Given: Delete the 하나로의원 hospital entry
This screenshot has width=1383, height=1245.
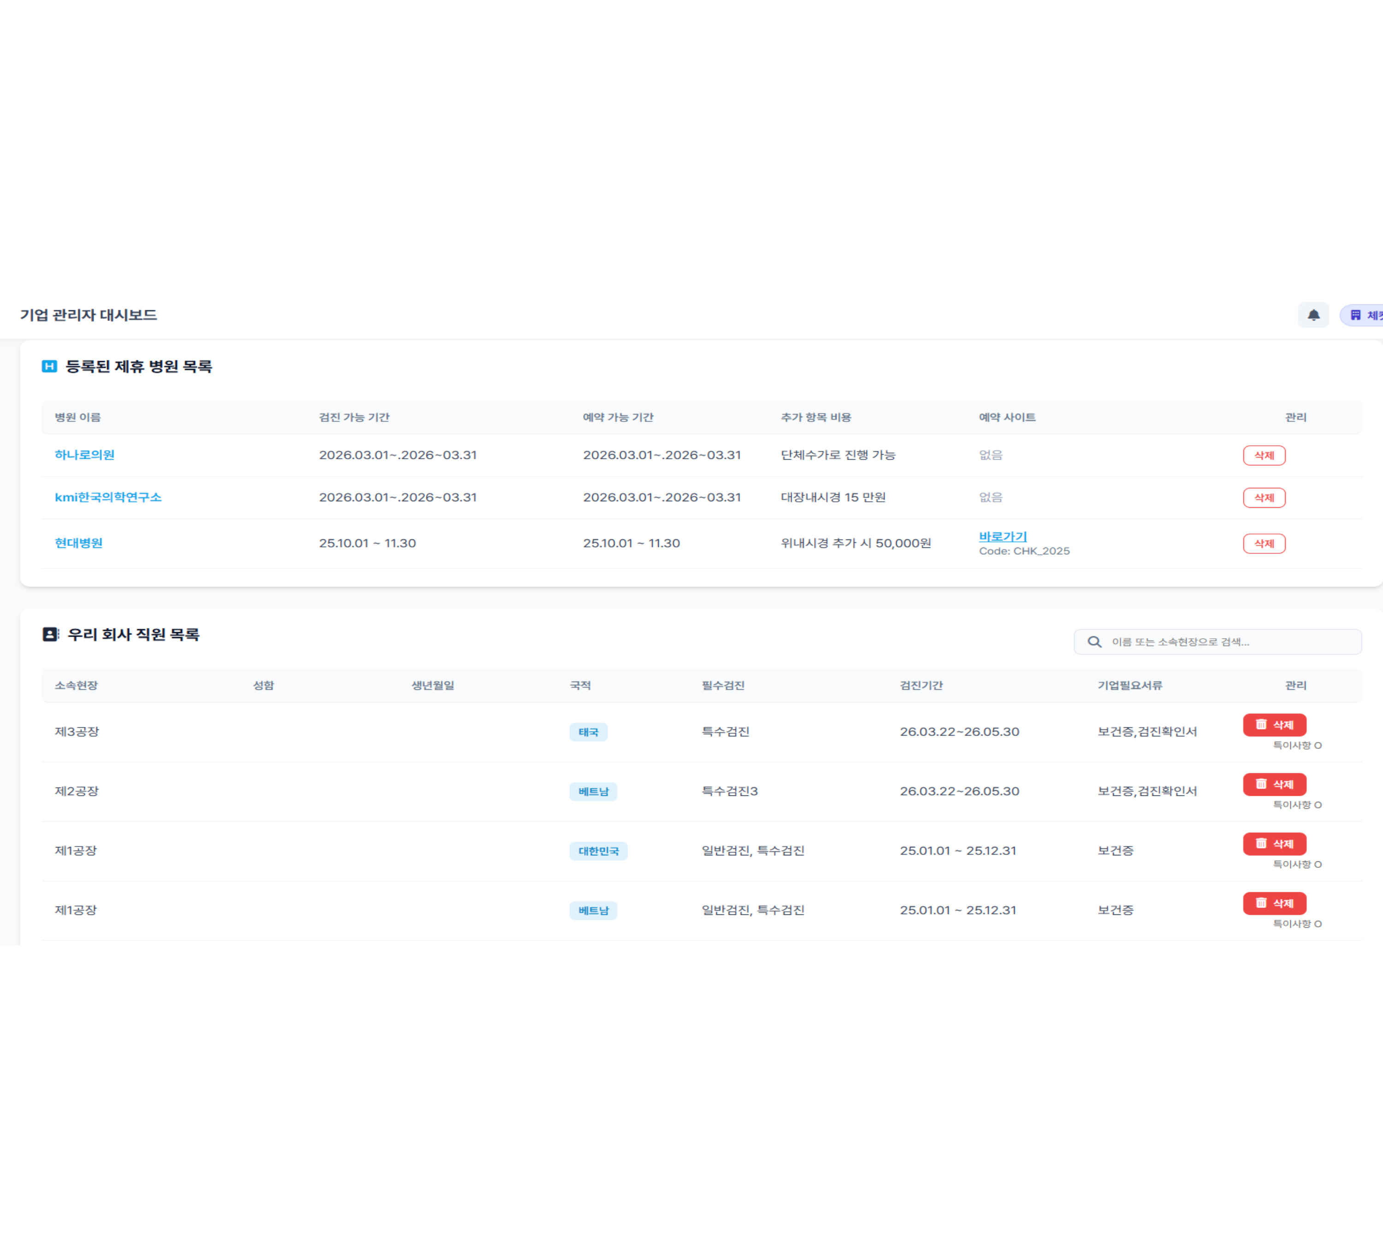Looking at the screenshot, I should coord(1264,456).
